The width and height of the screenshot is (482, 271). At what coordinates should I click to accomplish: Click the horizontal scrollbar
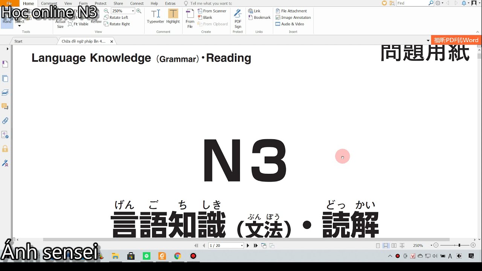(x=246, y=239)
